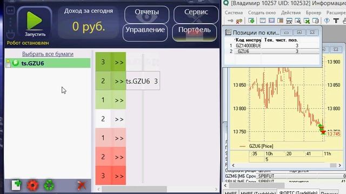
Task: Click the Робот остановлен status text
Action: 28,43
